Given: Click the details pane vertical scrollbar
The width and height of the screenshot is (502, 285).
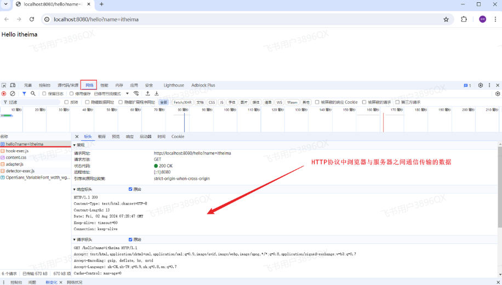Looking at the screenshot, I should click(500, 187).
